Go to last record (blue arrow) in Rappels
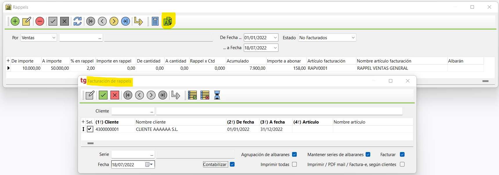This screenshot has height=175, width=499. tap(126, 21)
